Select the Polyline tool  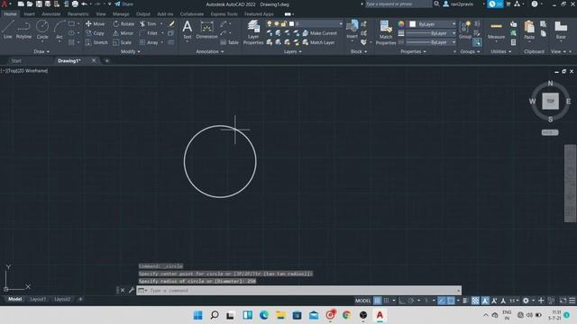click(x=23, y=30)
